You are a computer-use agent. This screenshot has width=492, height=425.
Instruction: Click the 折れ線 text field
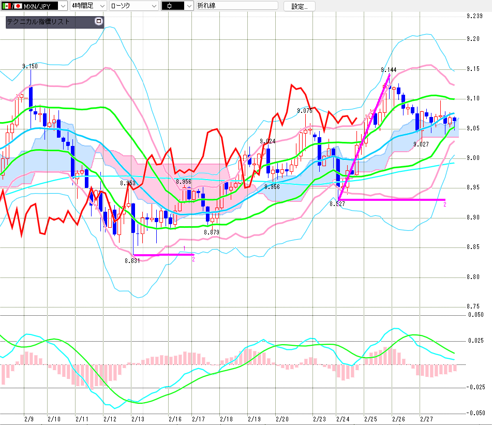pos(236,6)
